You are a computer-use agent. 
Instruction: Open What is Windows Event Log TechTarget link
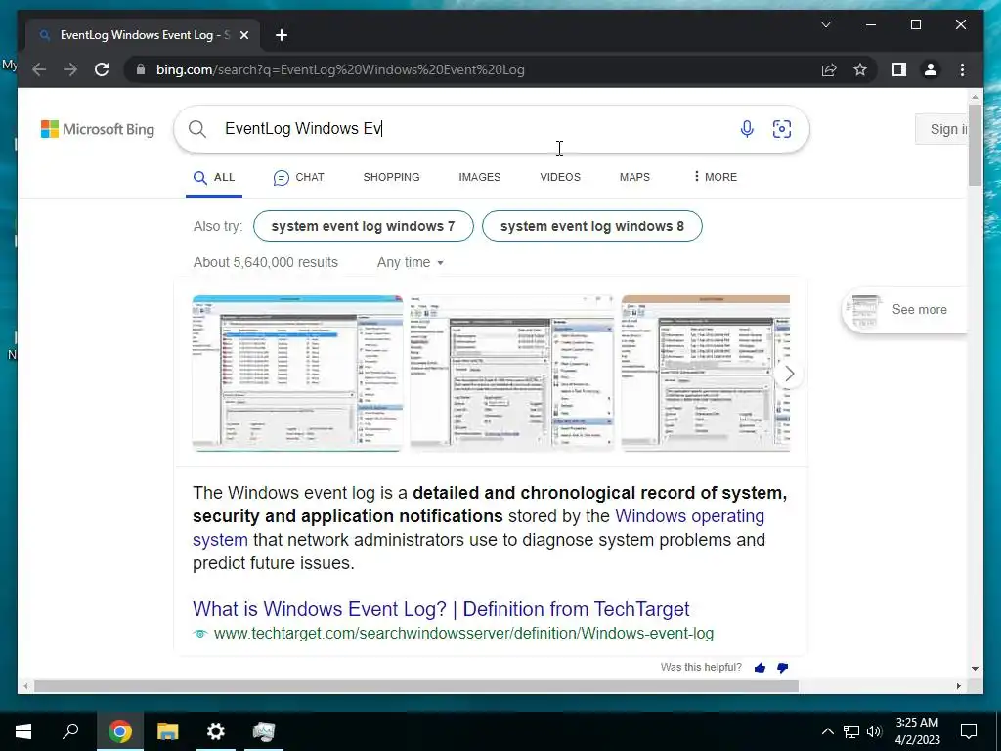(441, 609)
